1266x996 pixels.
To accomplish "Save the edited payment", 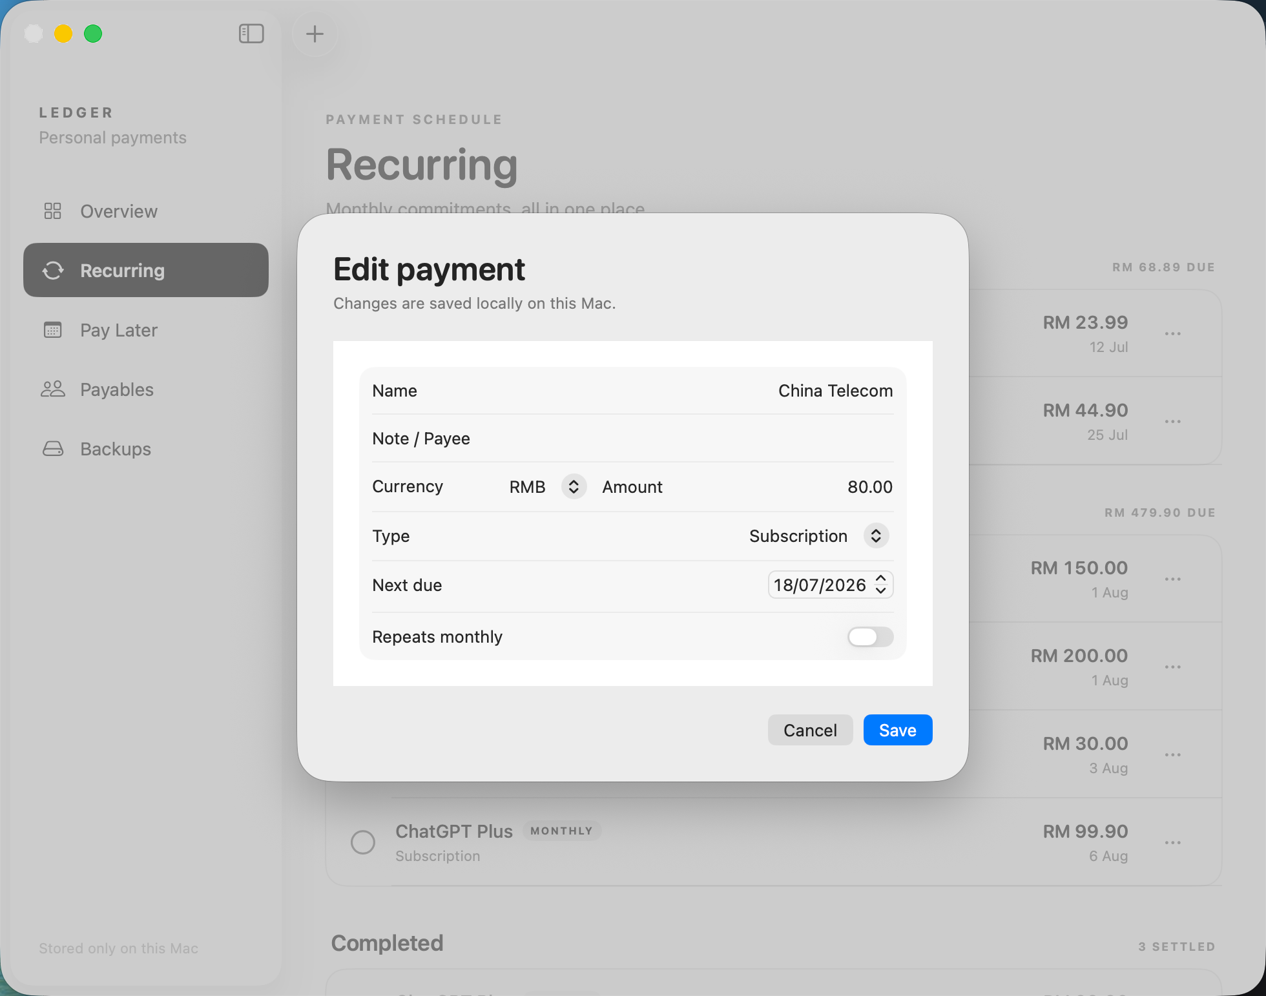I will 898,730.
